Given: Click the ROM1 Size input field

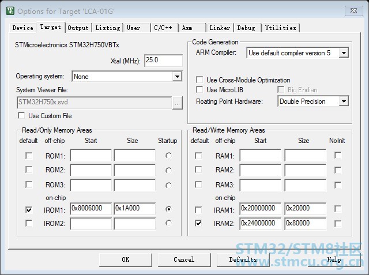Looking at the screenshot, I should (x=134, y=155).
